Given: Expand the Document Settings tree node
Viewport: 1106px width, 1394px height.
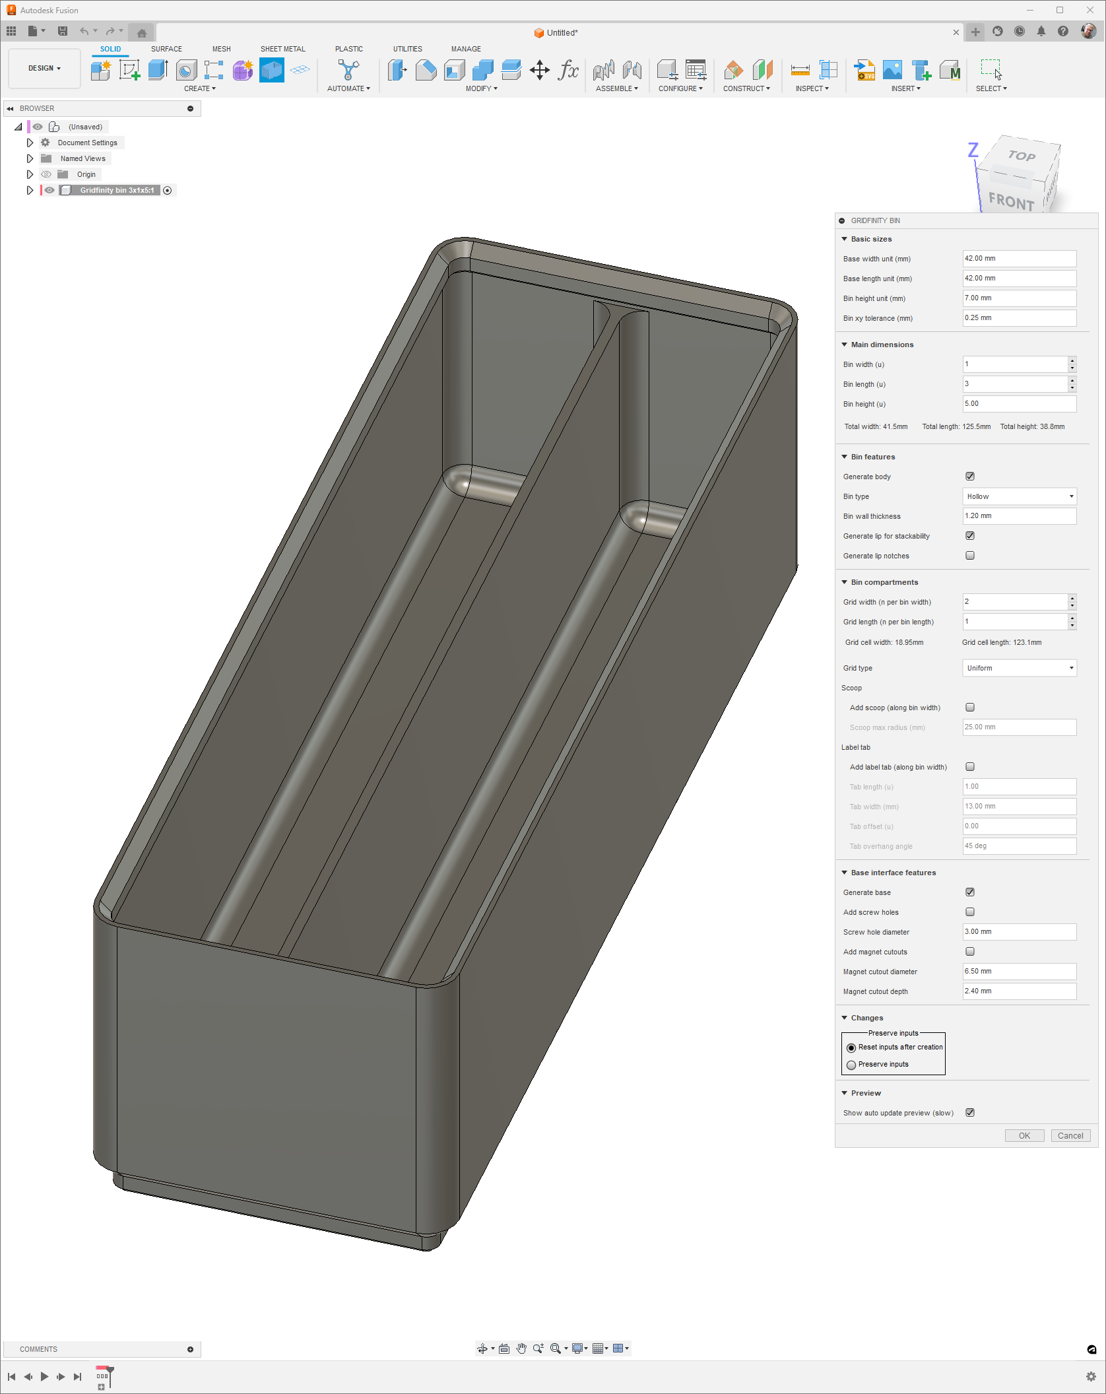Looking at the screenshot, I should point(30,143).
